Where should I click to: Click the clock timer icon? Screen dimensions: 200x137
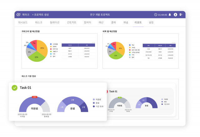tap(156, 15)
